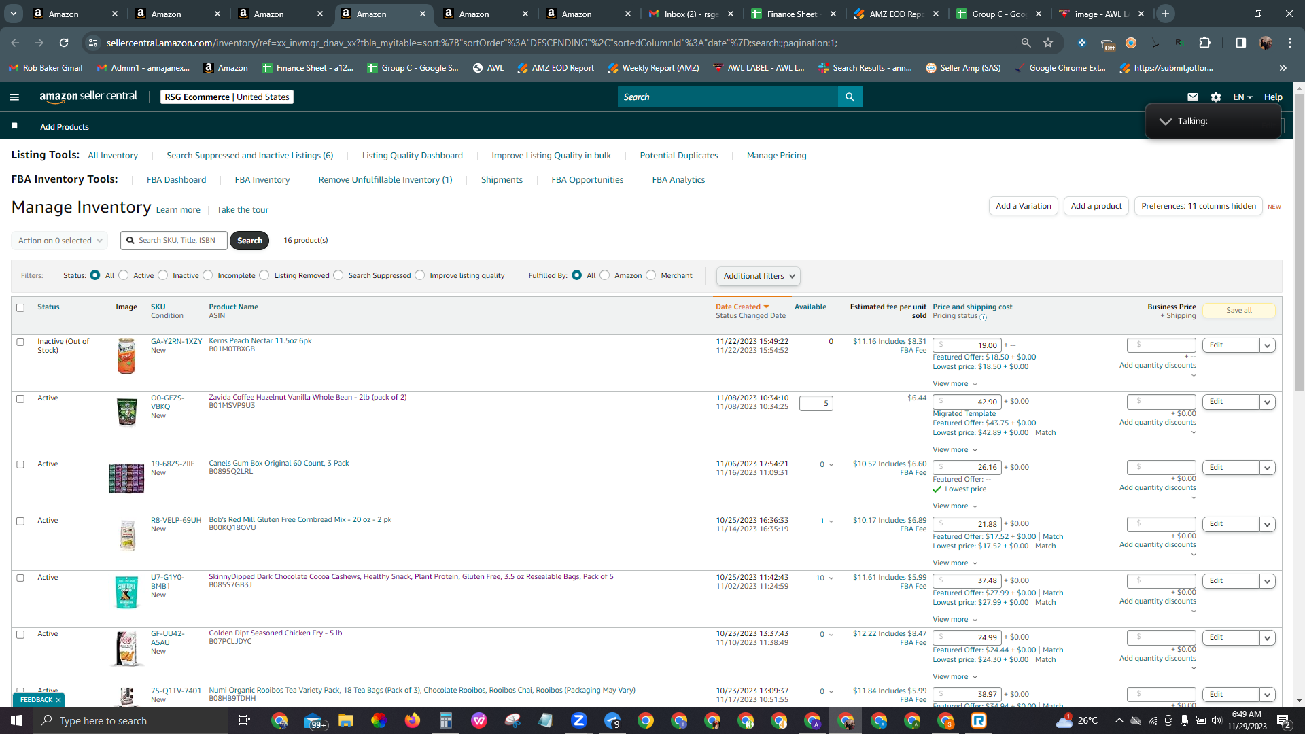This screenshot has height=734, width=1305.
Task: Open Chrome's three-dot menu
Action: point(1289,43)
